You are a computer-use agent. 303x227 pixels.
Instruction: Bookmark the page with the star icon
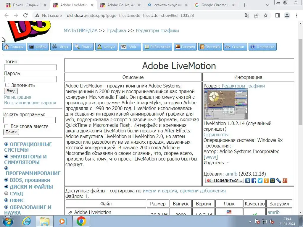pos(266,15)
